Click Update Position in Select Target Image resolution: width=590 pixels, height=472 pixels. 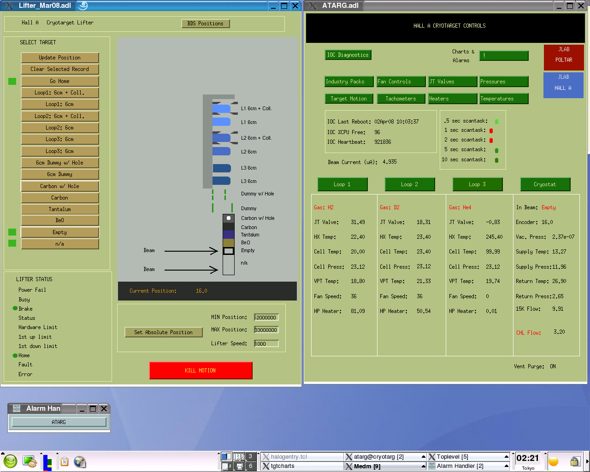(60, 58)
